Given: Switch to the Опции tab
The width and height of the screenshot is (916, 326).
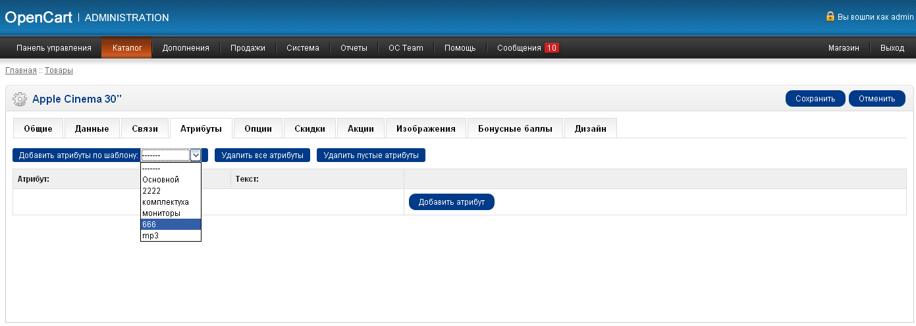Looking at the screenshot, I should coord(258,128).
